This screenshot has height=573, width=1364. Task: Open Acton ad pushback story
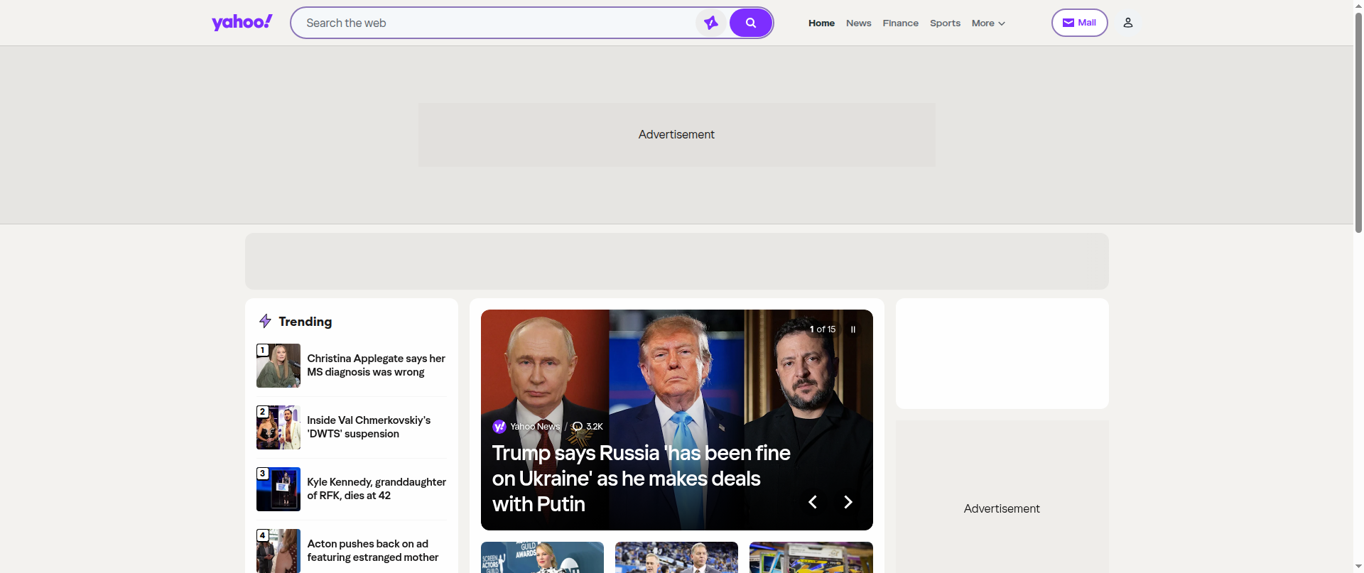tap(373, 550)
